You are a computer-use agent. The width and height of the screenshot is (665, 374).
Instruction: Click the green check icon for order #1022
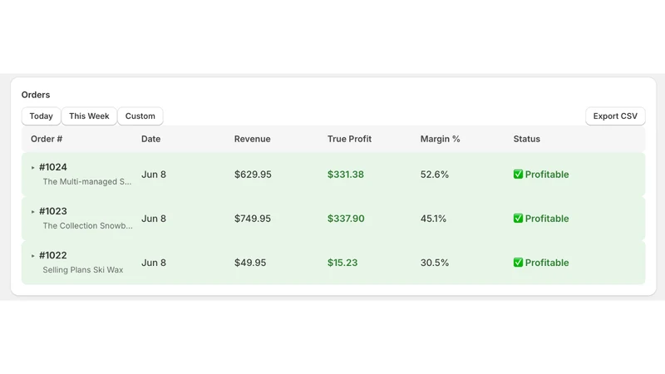[x=518, y=263]
